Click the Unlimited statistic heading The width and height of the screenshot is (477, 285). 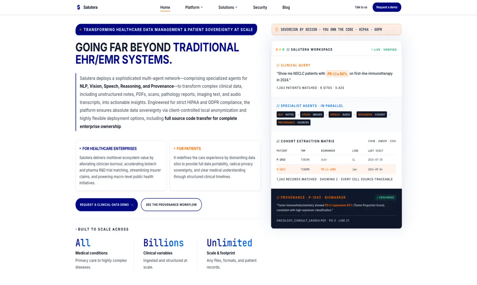tap(229, 243)
